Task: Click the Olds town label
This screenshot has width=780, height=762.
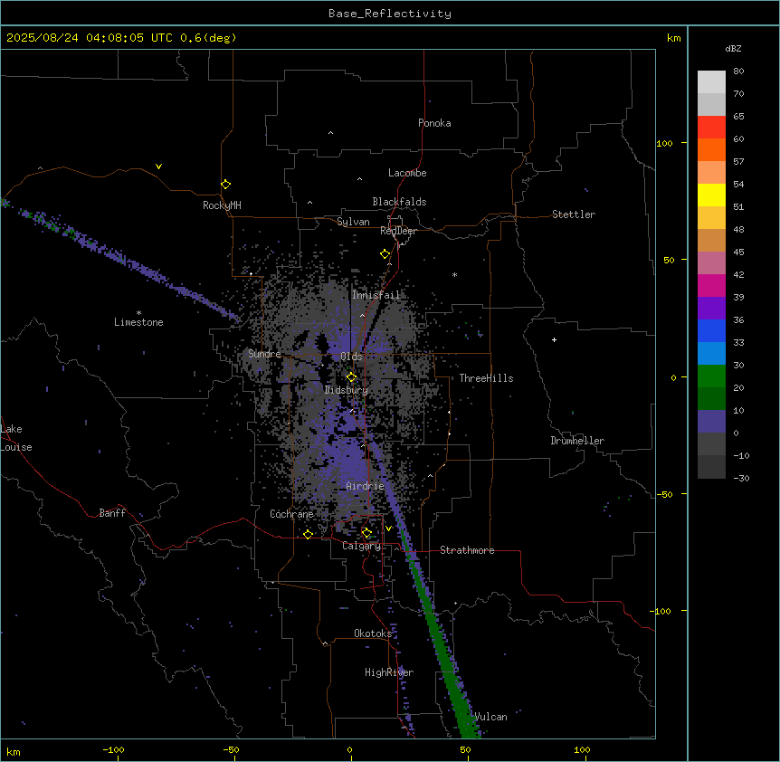Action: click(x=351, y=357)
